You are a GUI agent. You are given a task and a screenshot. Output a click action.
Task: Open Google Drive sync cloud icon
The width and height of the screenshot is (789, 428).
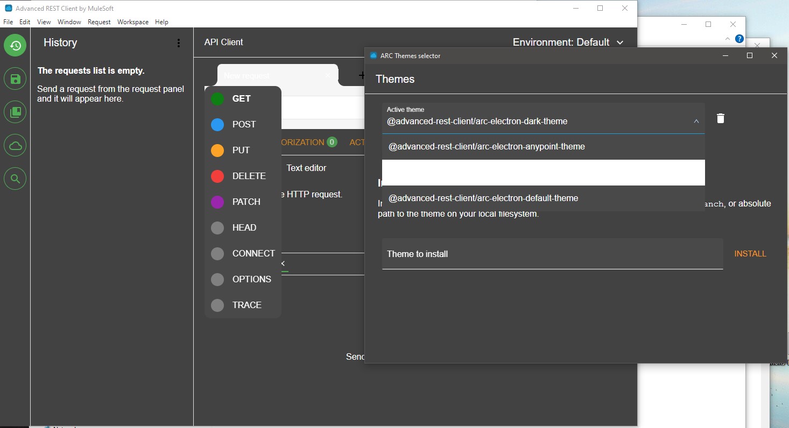click(x=15, y=145)
